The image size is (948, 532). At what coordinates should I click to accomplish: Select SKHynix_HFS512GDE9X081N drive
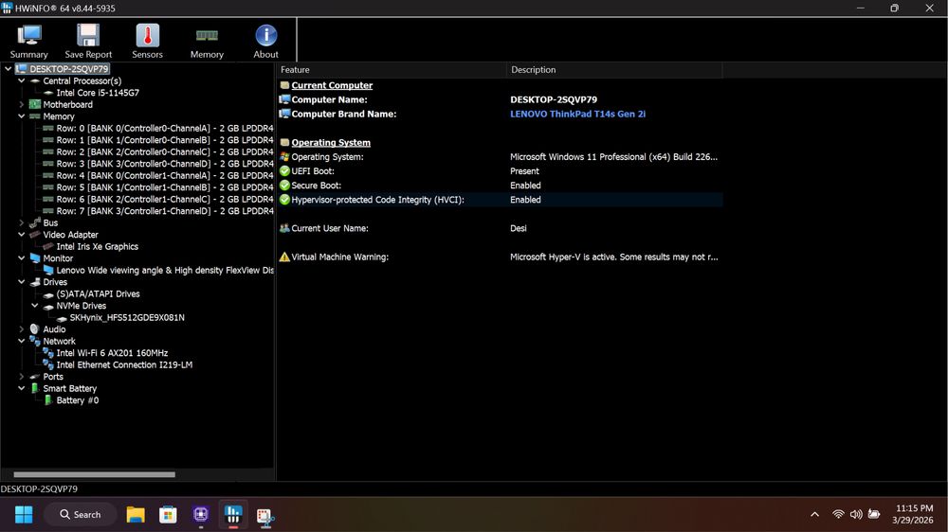[127, 318]
